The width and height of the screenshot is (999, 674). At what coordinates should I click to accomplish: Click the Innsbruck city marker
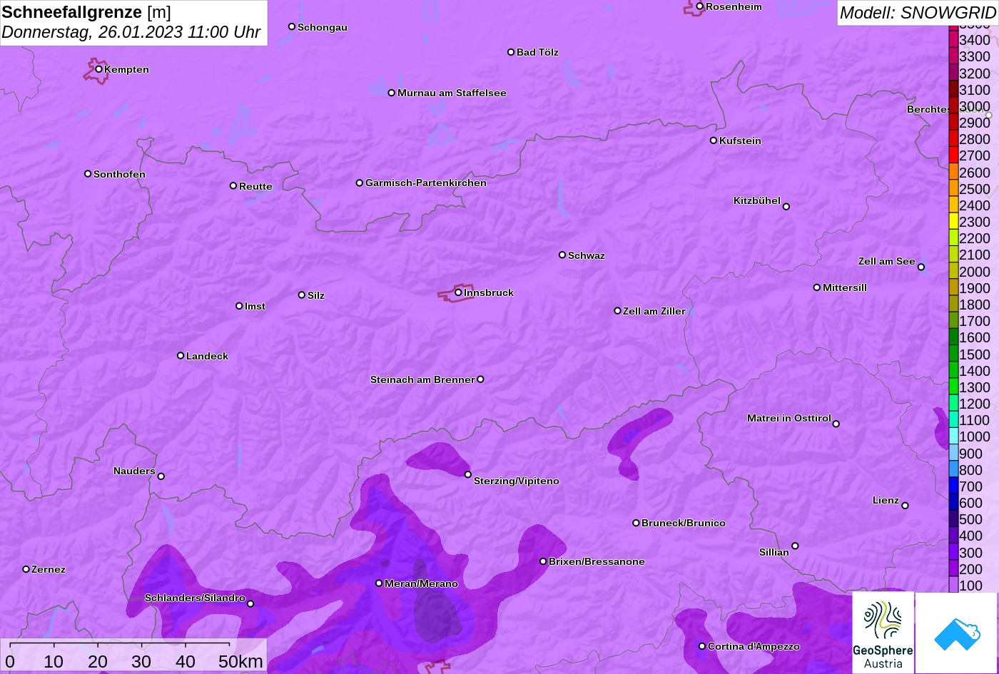(458, 292)
